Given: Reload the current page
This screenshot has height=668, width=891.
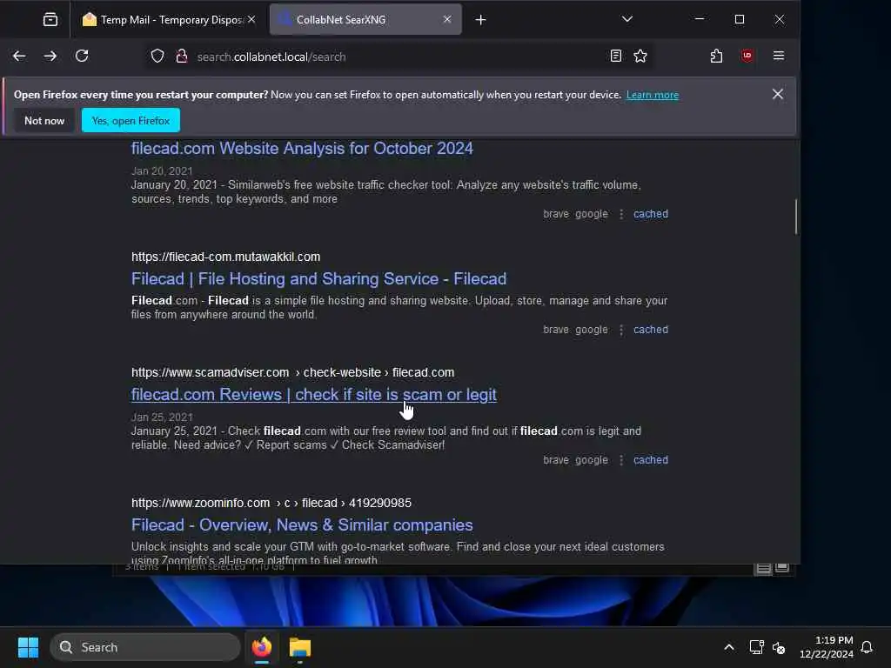Looking at the screenshot, I should [x=82, y=56].
